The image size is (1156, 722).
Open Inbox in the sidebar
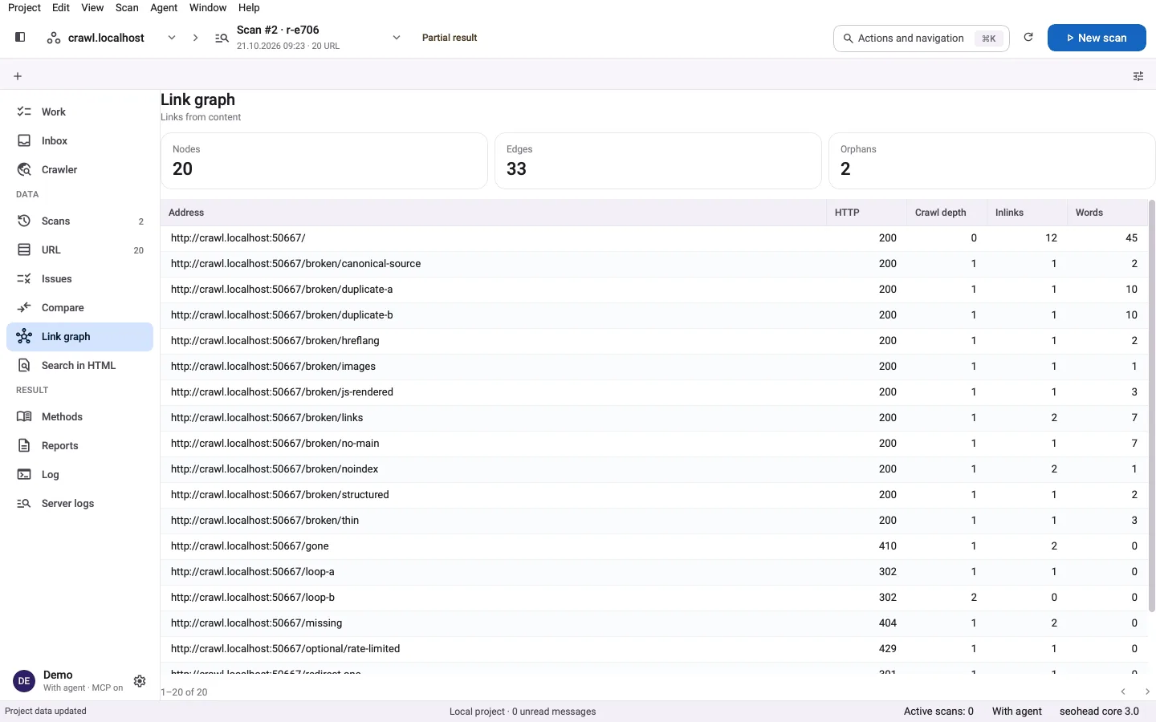(79, 140)
